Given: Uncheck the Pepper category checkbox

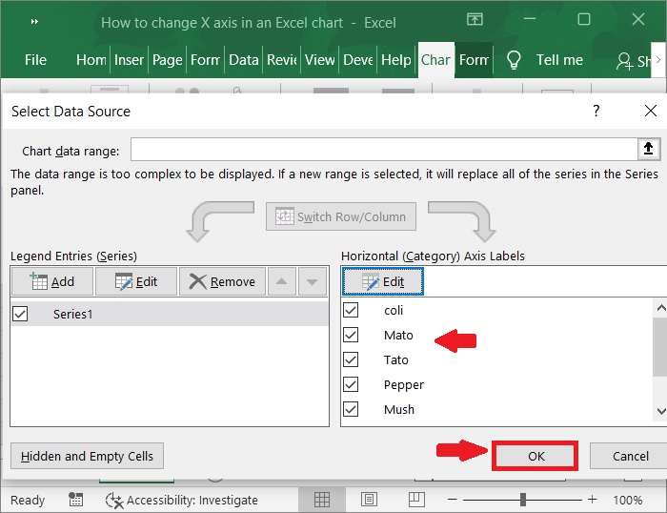Looking at the screenshot, I should pos(351,384).
